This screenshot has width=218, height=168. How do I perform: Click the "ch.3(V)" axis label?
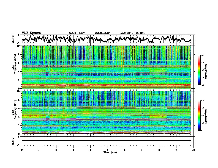click(13, 141)
